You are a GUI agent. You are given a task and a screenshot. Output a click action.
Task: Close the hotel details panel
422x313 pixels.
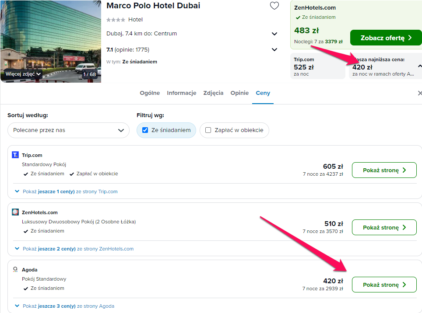pos(419,93)
